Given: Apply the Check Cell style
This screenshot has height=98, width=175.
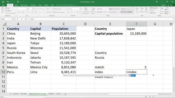Looking at the screenshot, I should [126, 12].
